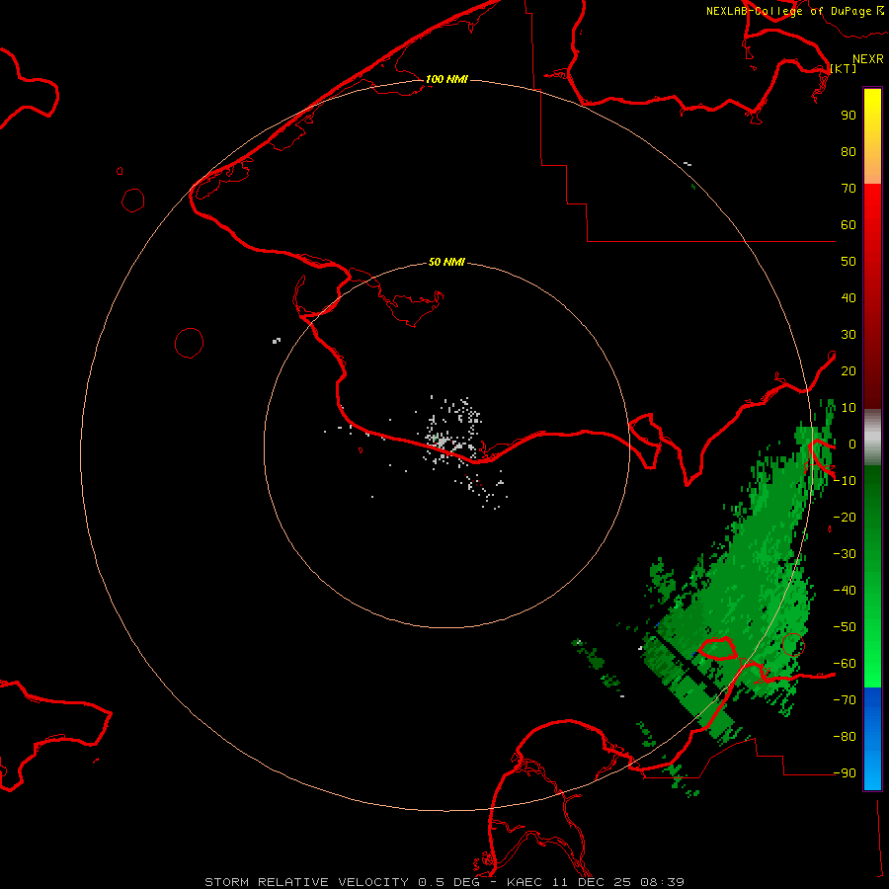Click the 100 NMI range ring label
The width and height of the screenshot is (889, 889).
point(446,79)
